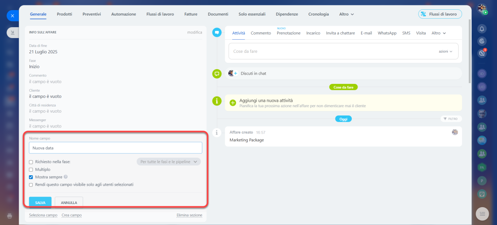Select the Commento activity tab

pos(261,33)
